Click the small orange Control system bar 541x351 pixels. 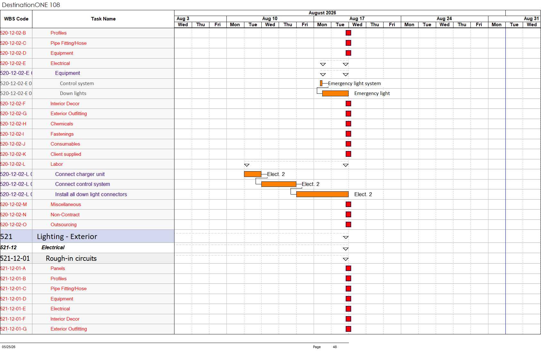321,83
